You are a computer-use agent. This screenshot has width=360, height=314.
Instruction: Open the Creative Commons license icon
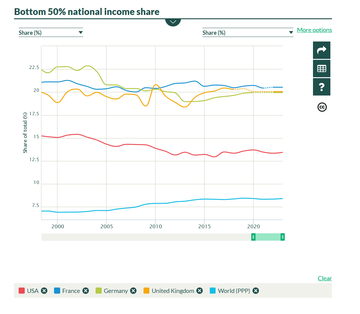click(x=322, y=107)
